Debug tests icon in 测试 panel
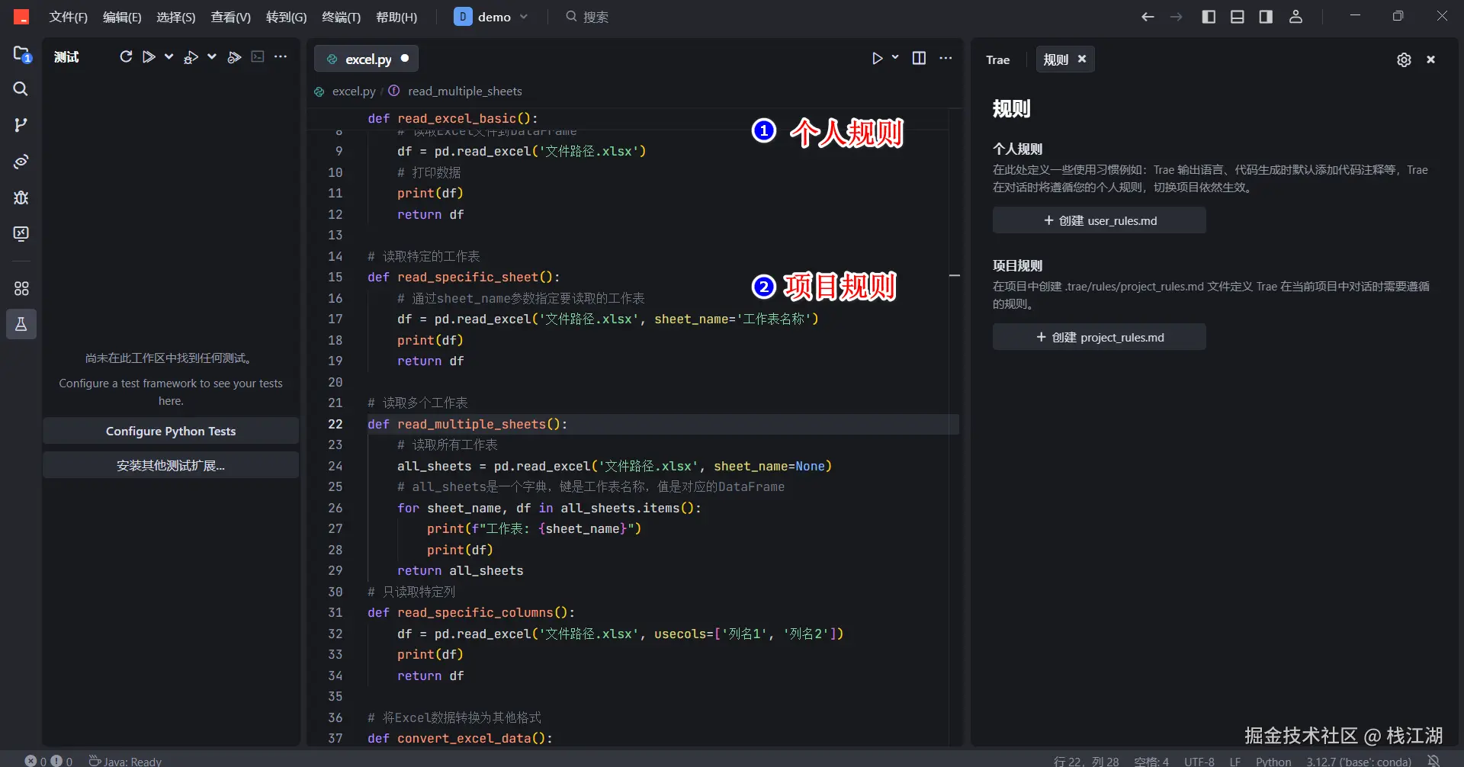This screenshot has width=1464, height=767. pos(191,56)
